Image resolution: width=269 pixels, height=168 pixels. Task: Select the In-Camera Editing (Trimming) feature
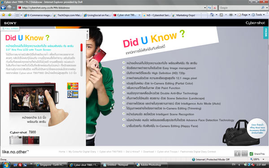click(164, 108)
